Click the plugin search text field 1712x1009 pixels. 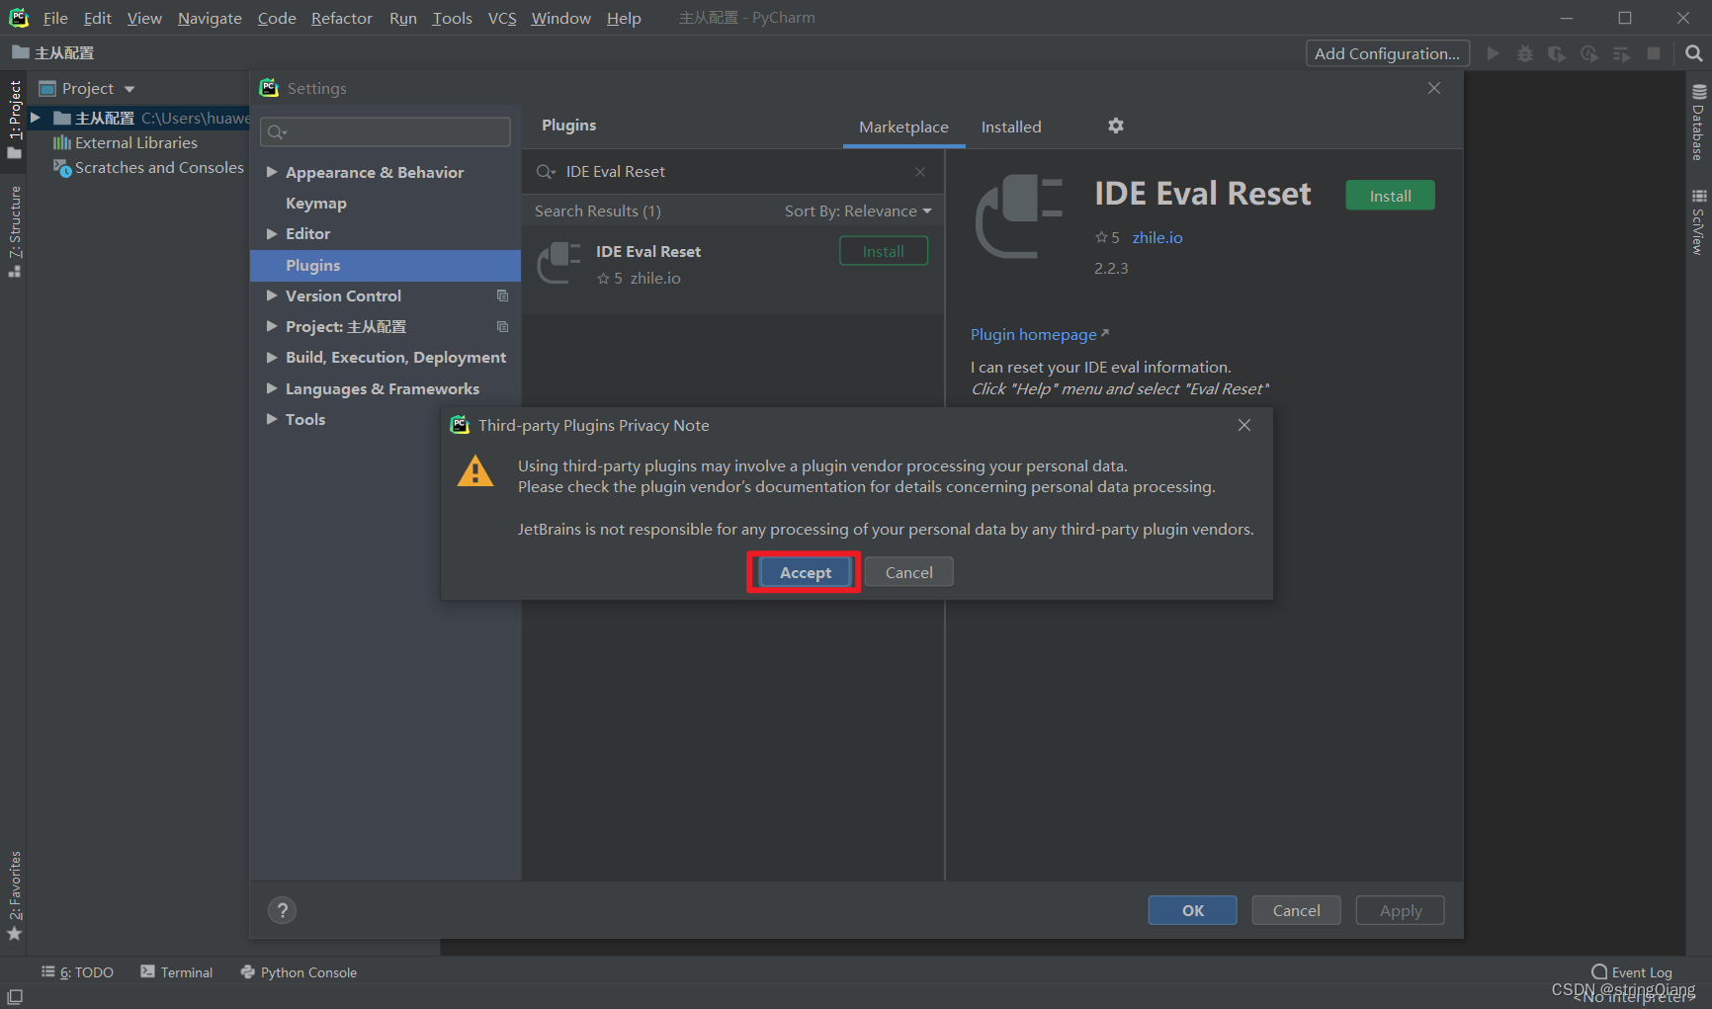[733, 172]
